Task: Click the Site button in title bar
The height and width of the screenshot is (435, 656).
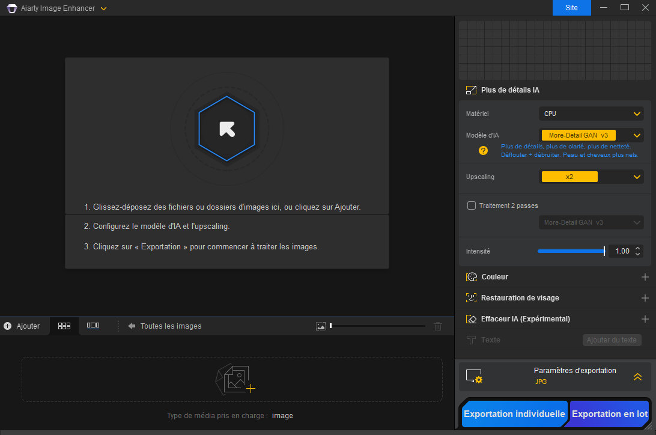Action: [x=571, y=8]
